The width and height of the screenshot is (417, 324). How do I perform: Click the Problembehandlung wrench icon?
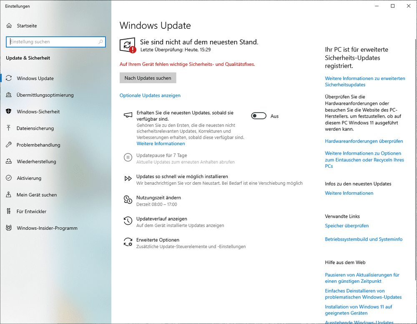[8, 145]
